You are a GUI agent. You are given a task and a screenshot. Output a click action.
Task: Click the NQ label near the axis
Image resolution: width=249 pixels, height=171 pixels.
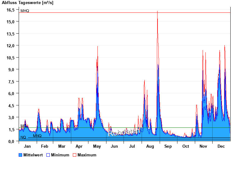point(23,137)
